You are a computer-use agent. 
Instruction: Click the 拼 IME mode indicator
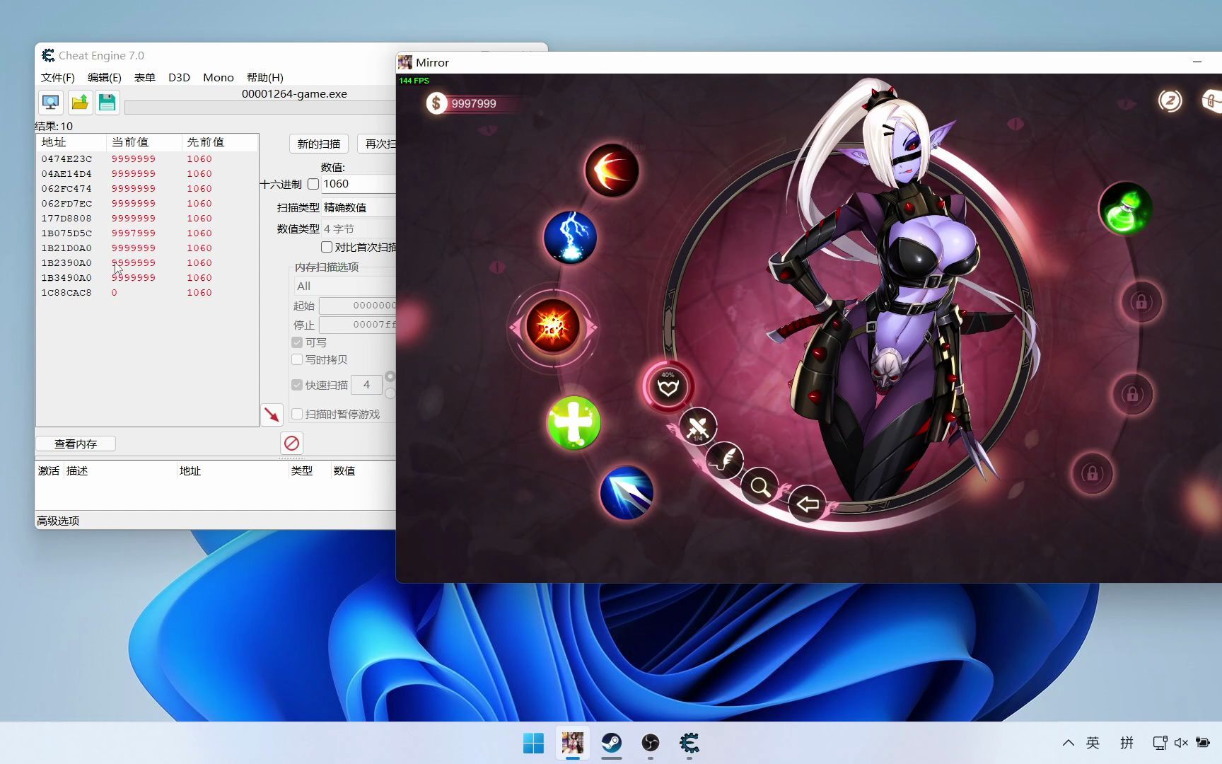(1127, 743)
